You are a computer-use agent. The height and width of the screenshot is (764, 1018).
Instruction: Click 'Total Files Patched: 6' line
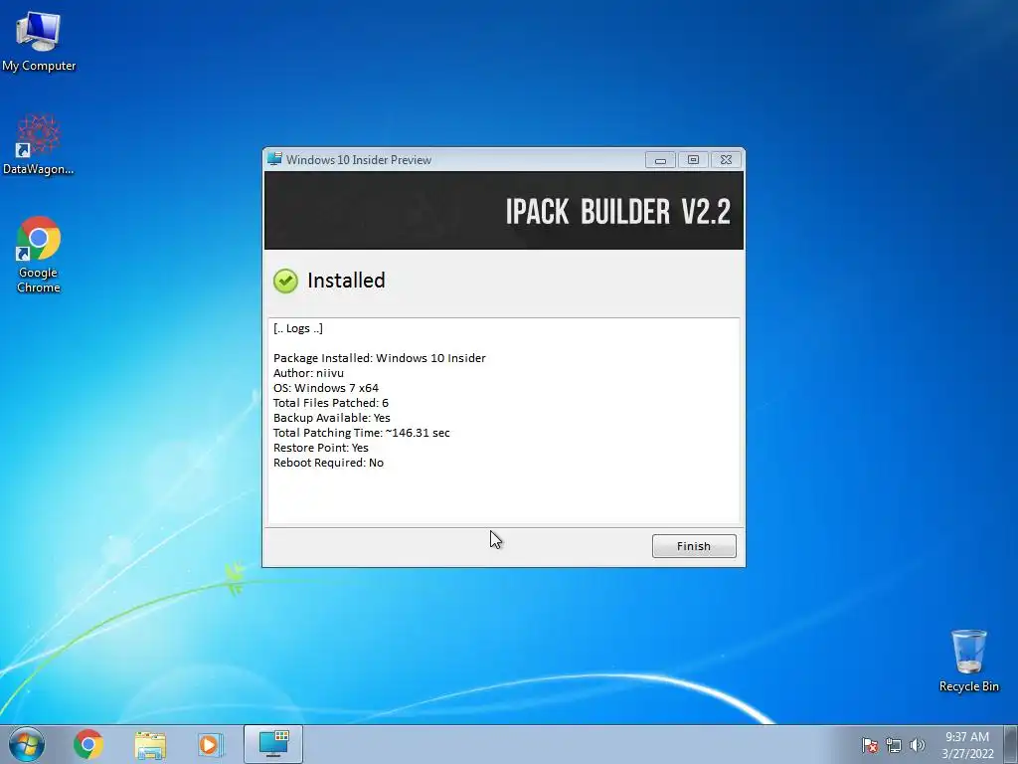coord(331,403)
